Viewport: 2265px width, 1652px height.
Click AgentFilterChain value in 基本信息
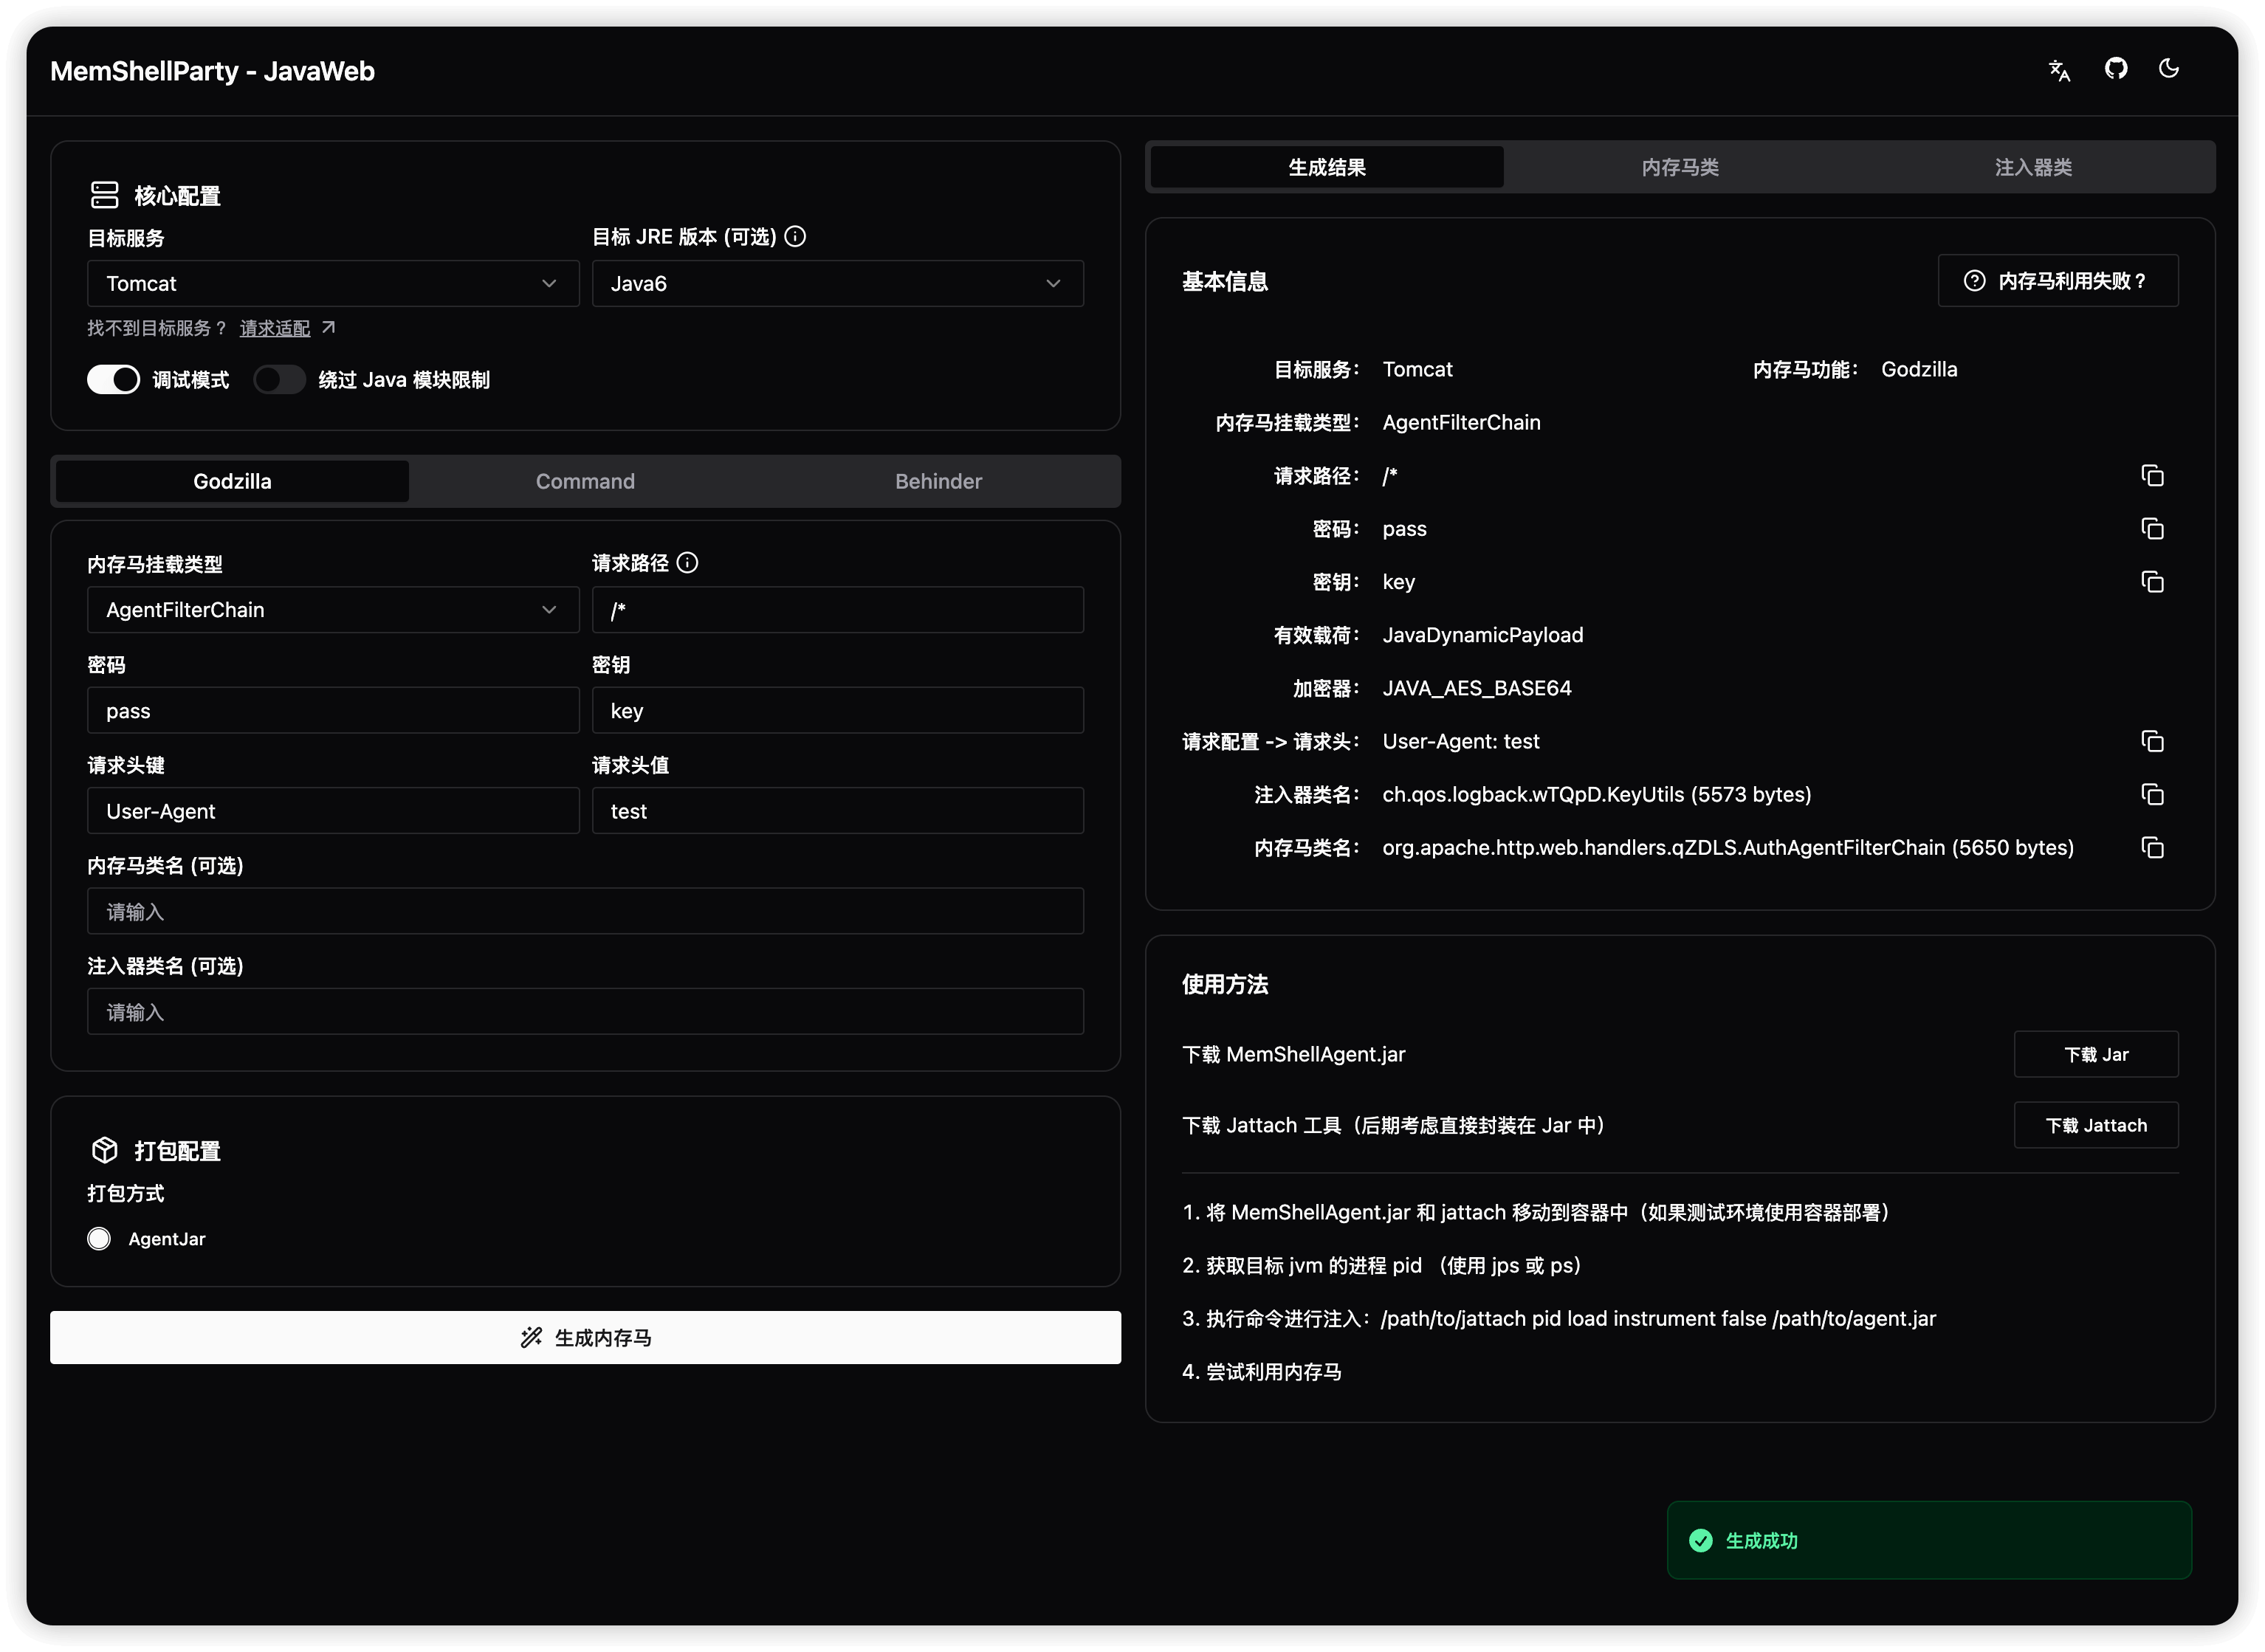(1461, 422)
